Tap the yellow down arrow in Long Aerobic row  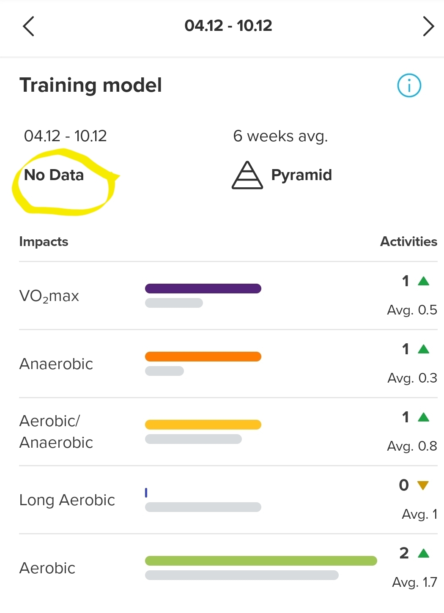(x=423, y=485)
